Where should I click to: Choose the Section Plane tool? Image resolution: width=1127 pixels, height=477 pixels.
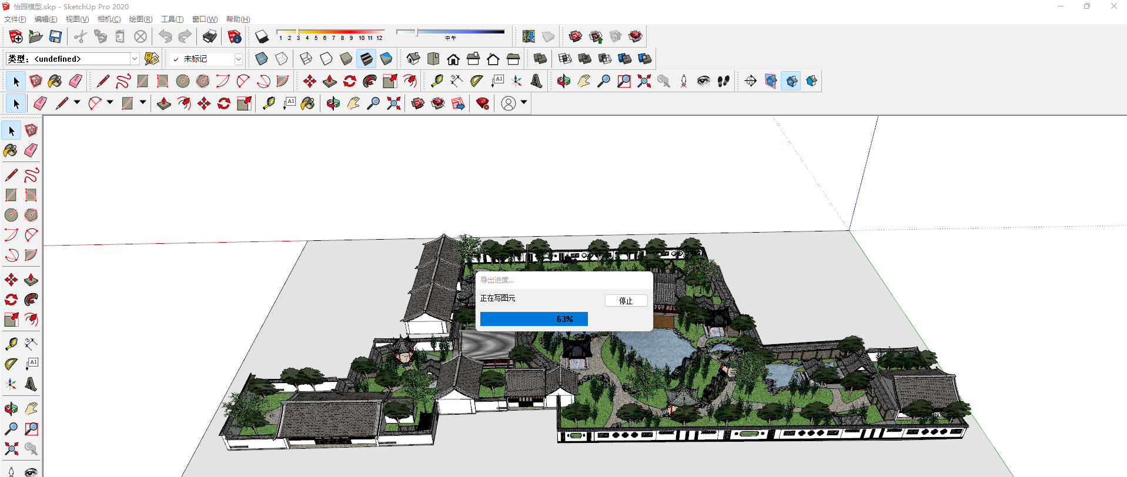751,81
